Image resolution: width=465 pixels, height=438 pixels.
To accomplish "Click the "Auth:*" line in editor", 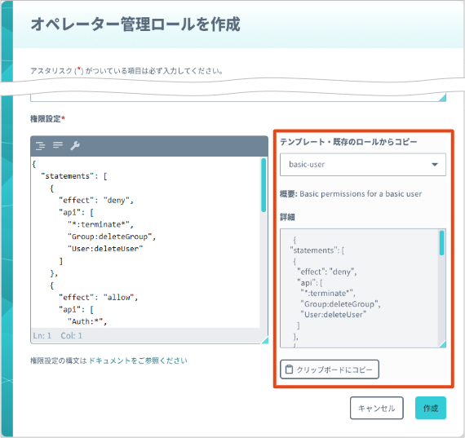I will coord(87,321).
